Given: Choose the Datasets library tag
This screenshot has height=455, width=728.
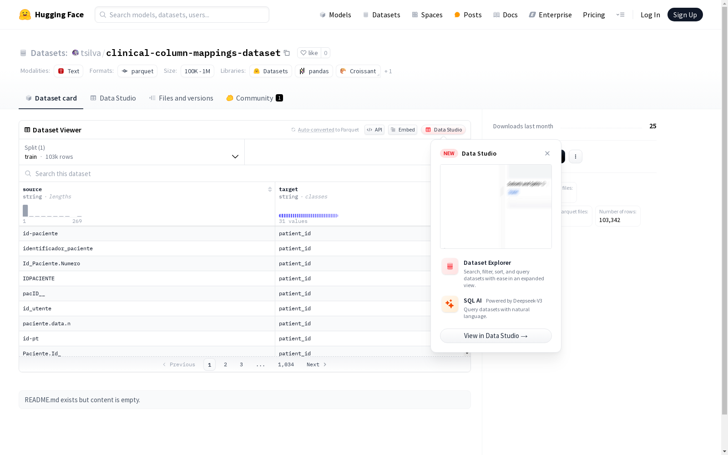Looking at the screenshot, I should (271, 71).
